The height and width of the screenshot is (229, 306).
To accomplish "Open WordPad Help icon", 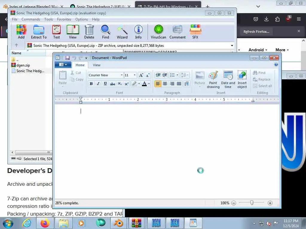I will coord(276,65).
